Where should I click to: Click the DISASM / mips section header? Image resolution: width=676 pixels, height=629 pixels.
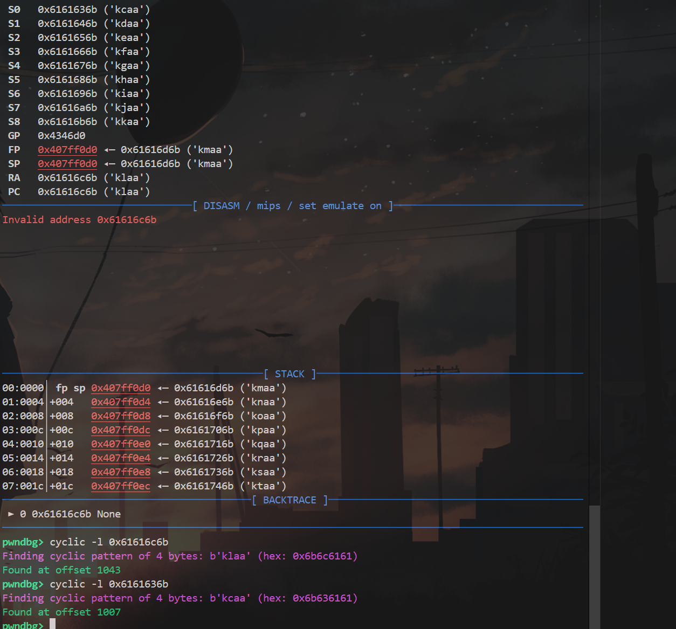[293, 206]
